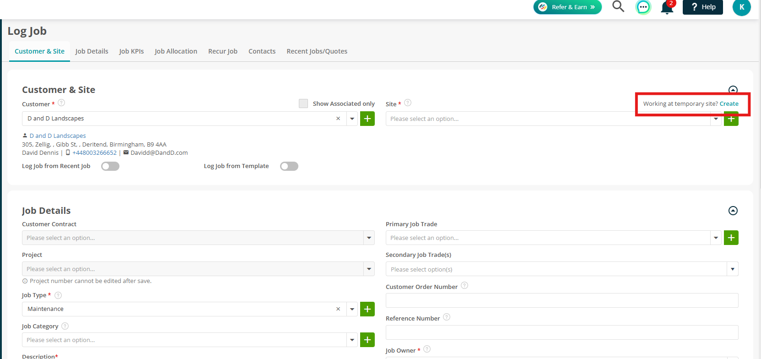Switch to the Recent Jobs/Quotes tab
761x359 pixels.
(x=317, y=51)
